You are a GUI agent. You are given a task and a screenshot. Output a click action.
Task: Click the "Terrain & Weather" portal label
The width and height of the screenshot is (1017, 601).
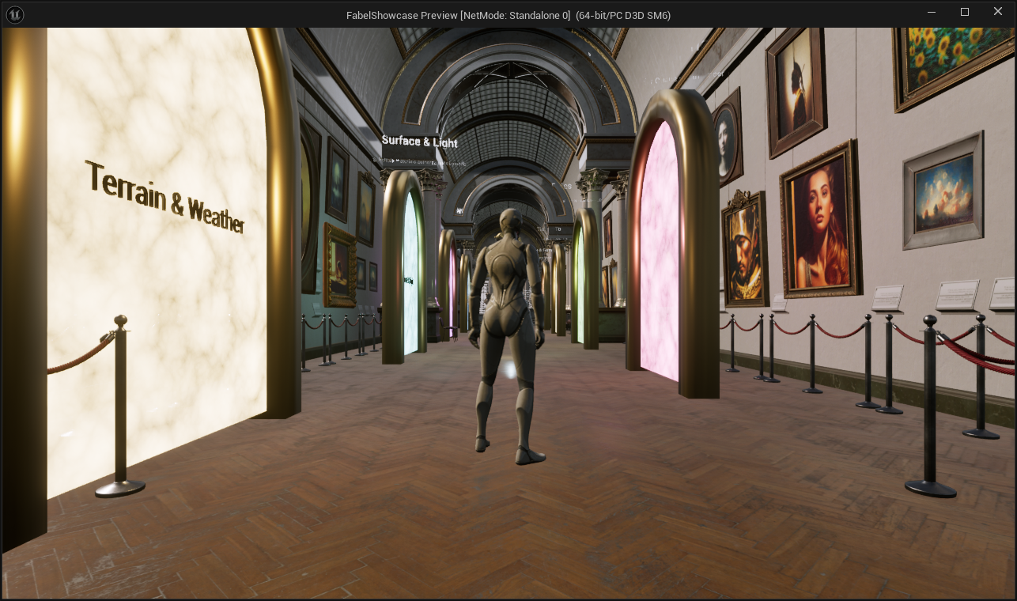(164, 196)
